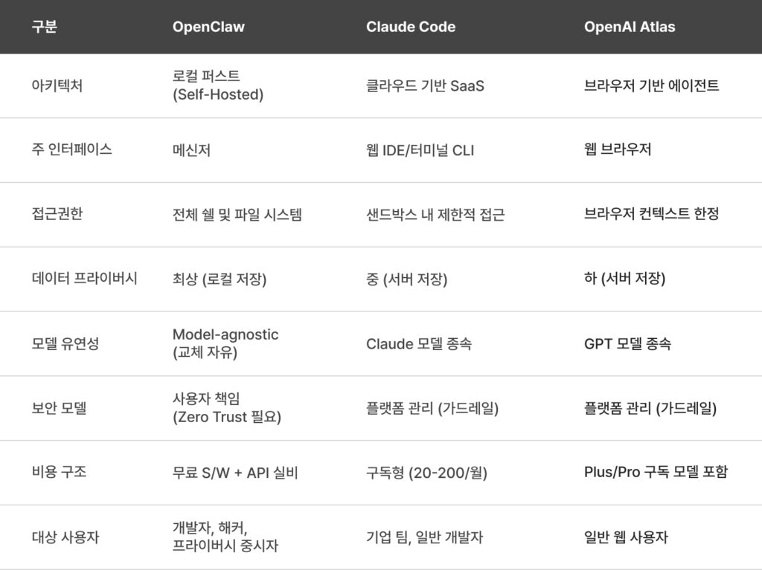Select the 데이터 프라이버시 row label
This screenshot has width=762, height=570.
[85, 279]
